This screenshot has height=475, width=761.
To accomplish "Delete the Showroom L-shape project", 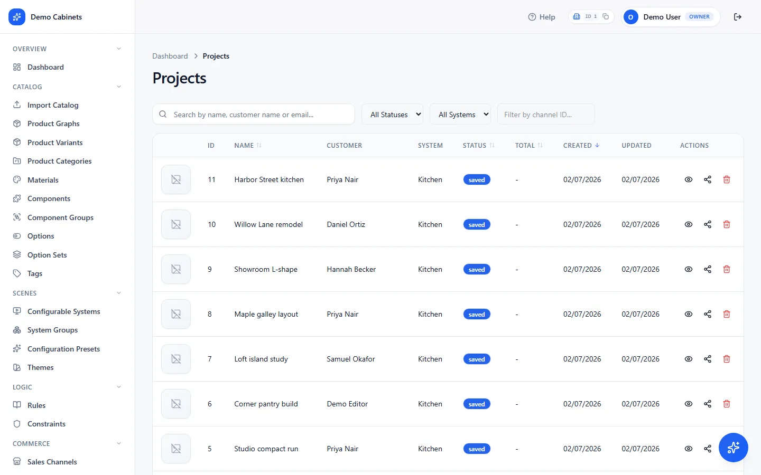I will coord(727,269).
